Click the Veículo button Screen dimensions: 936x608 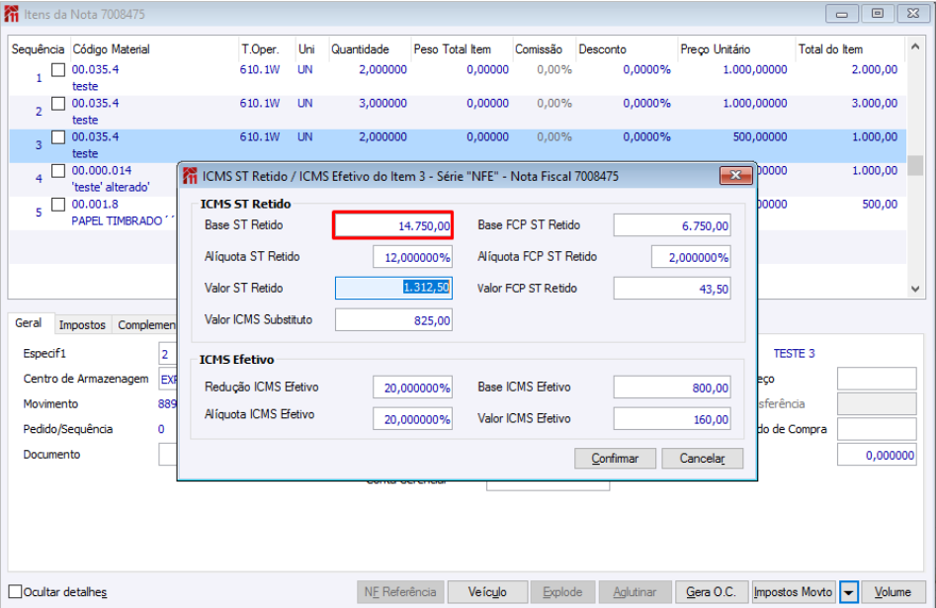click(487, 592)
